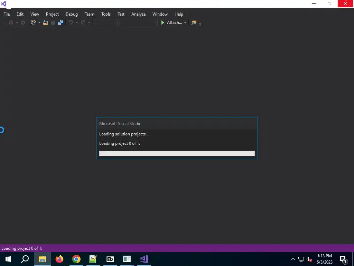Click the green Attach start button
Image resolution: width=354 pixels, height=266 pixels.
coord(171,23)
